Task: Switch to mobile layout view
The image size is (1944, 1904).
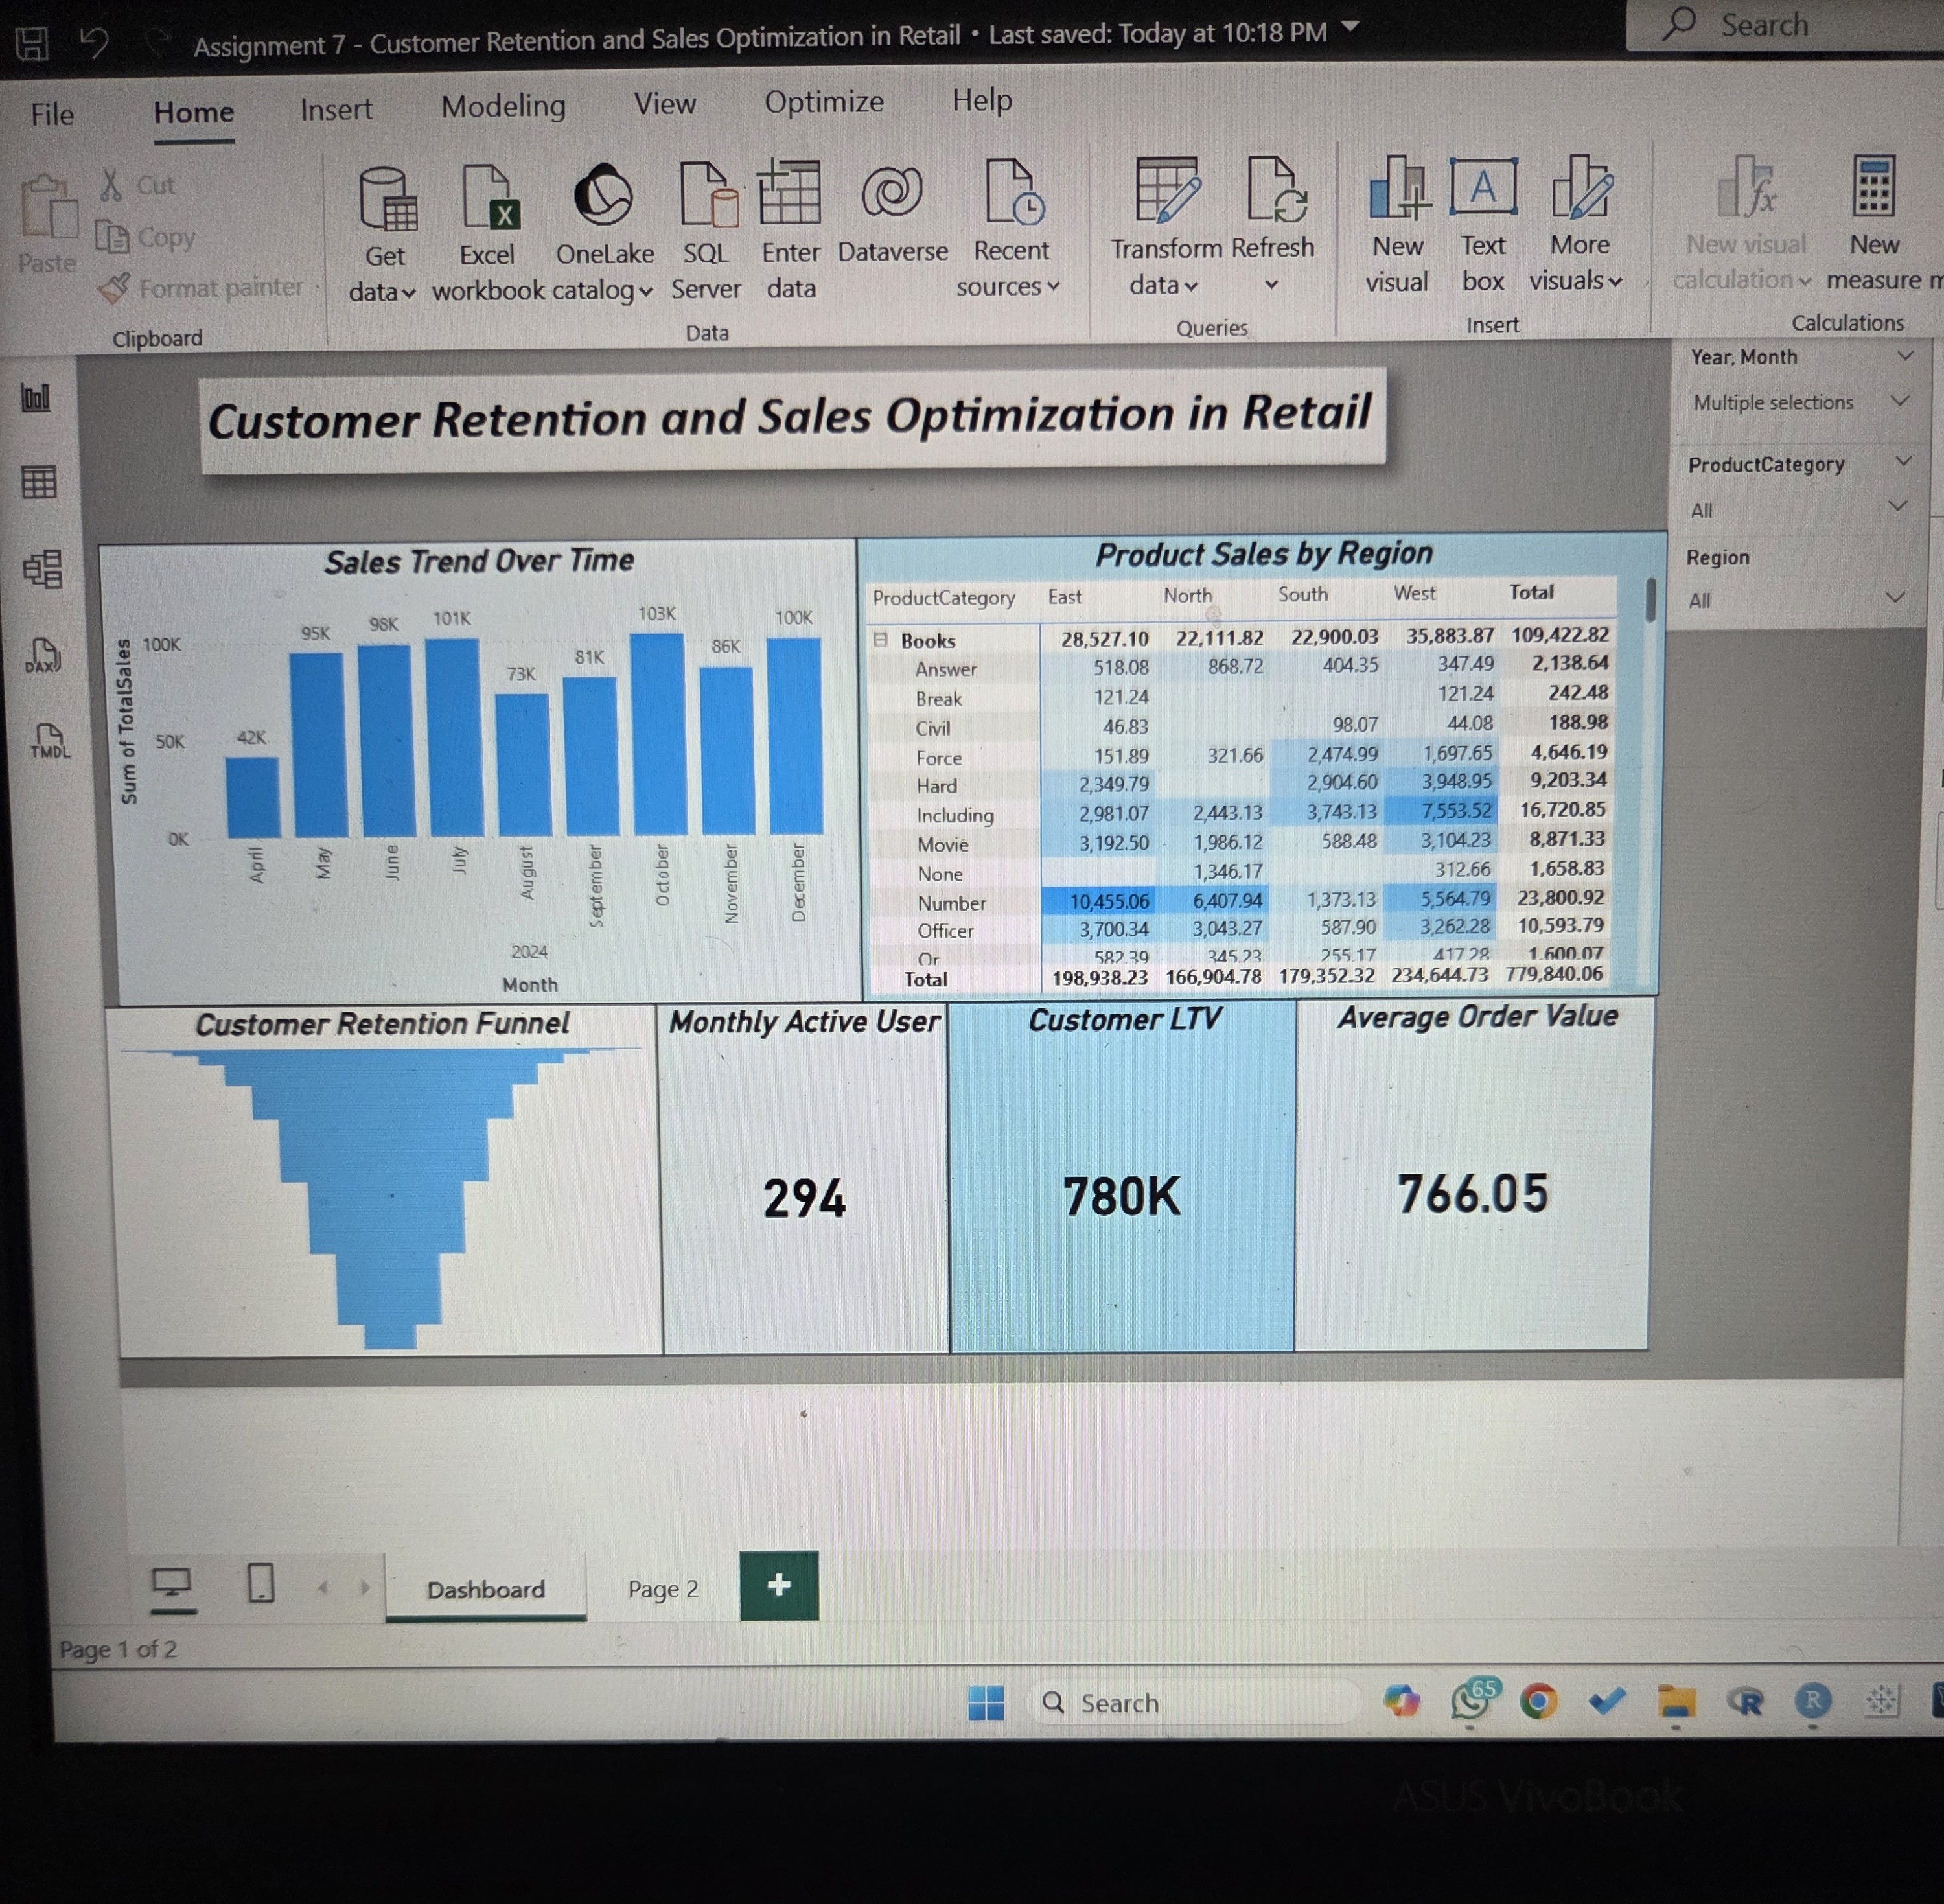Action: coord(261,1584)
